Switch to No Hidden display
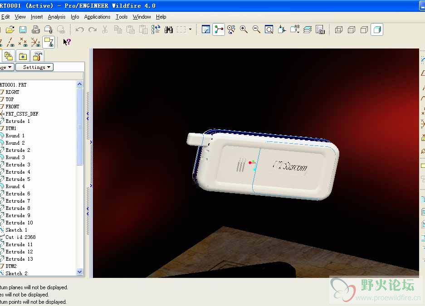 (x=364, y=29)
